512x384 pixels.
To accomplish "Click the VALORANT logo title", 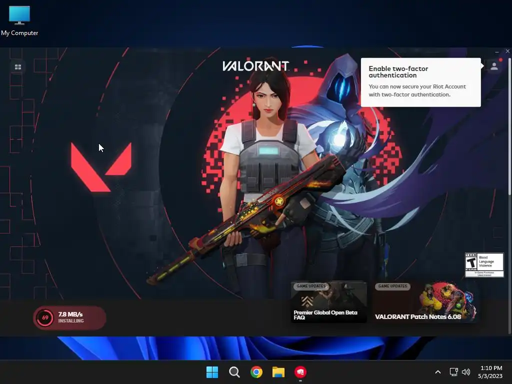I will click(255, 66).
